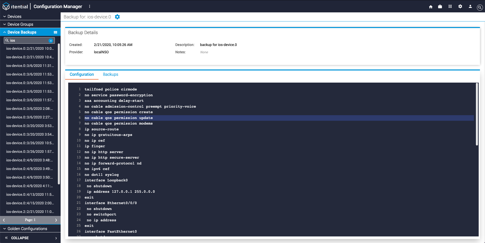Select backup ios-device.0::4/9/2020 3:49:...
485x243 pixels.
[x=29, y=169]
